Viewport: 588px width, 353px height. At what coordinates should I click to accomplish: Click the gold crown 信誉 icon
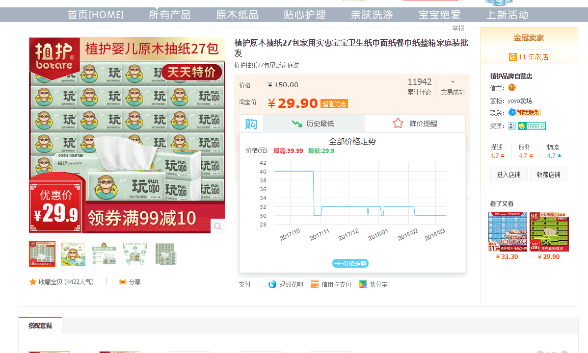pyautogui.click(x=512, y=88)
